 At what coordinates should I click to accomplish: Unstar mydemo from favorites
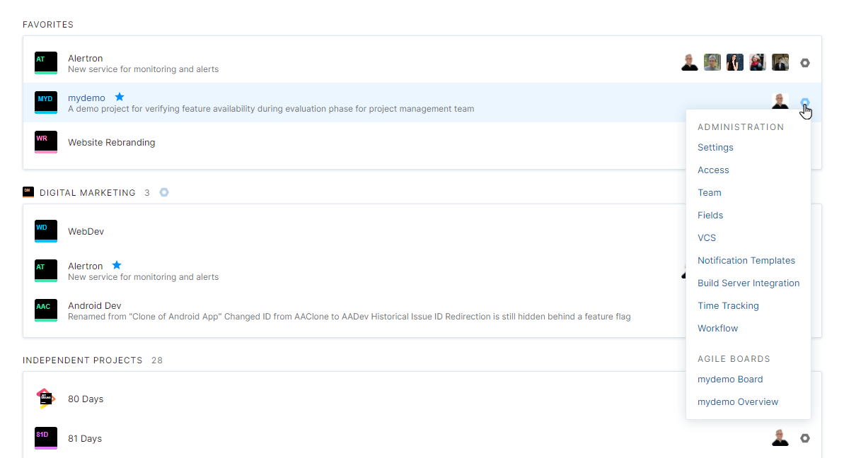[x=120, y=97]
